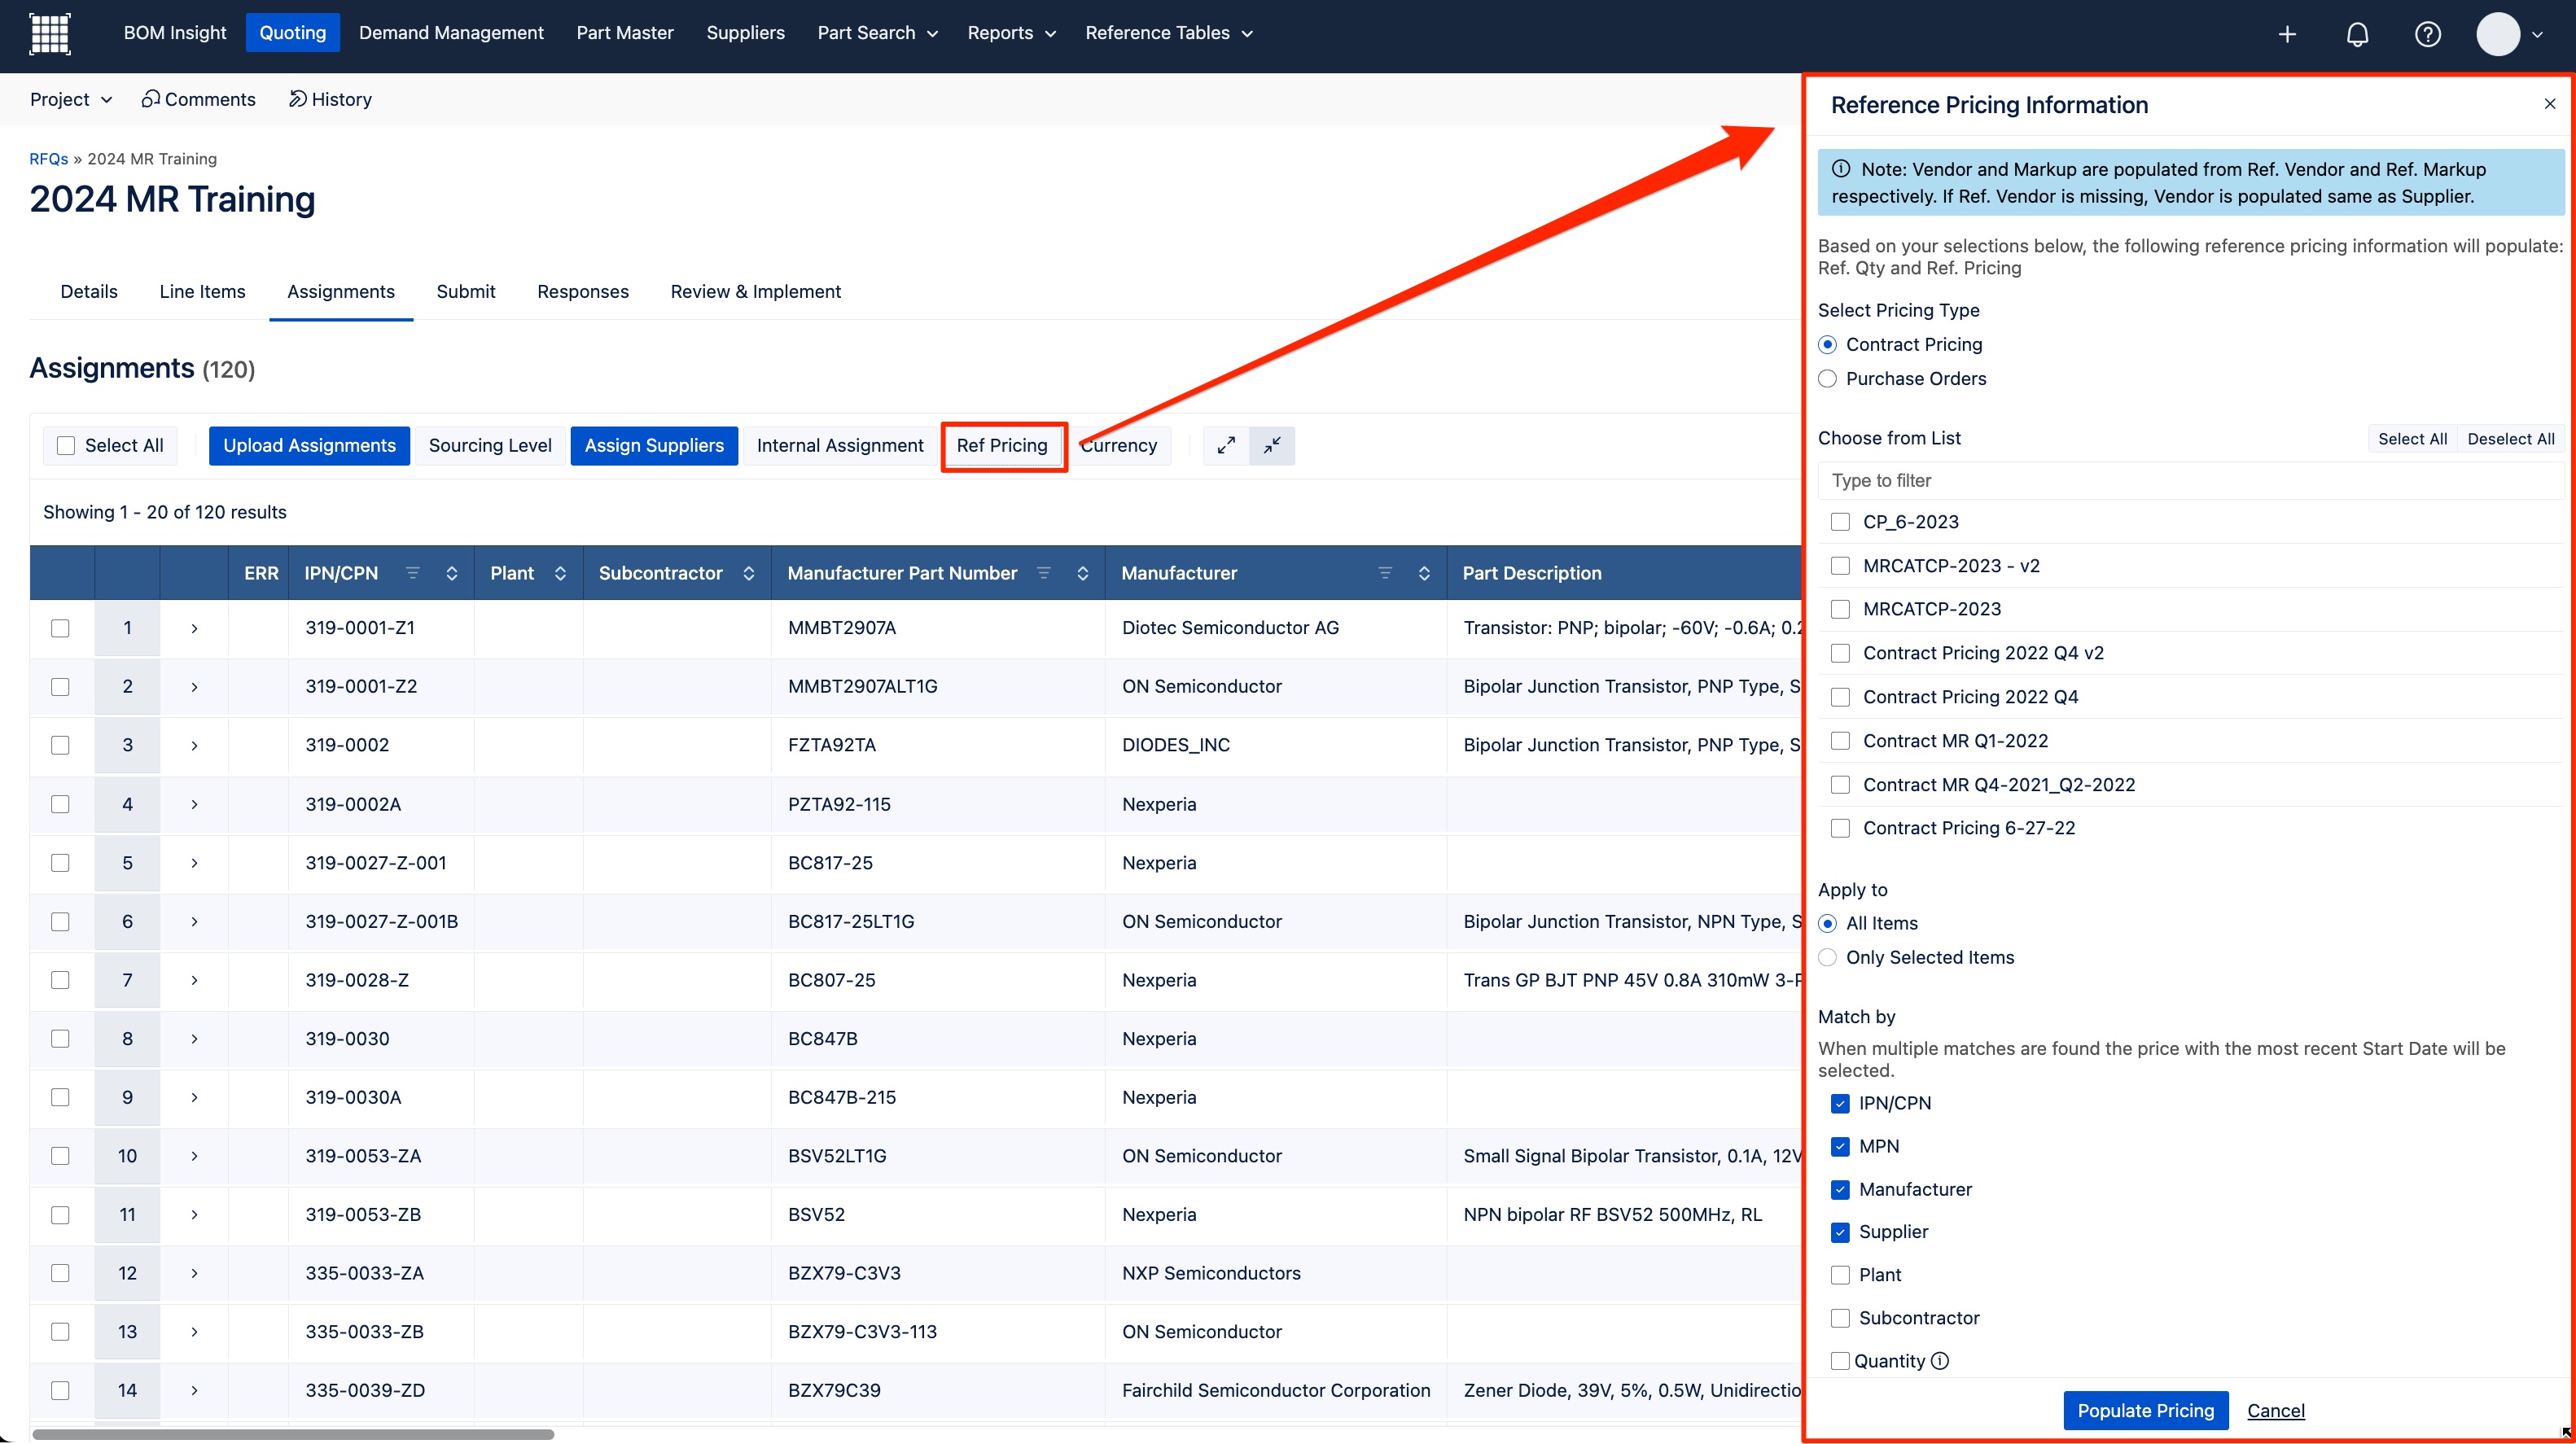Open the Responses tab

[x=583, y=291]
